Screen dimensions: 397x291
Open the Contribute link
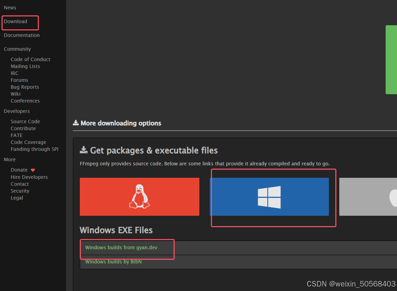pos(23,128)
